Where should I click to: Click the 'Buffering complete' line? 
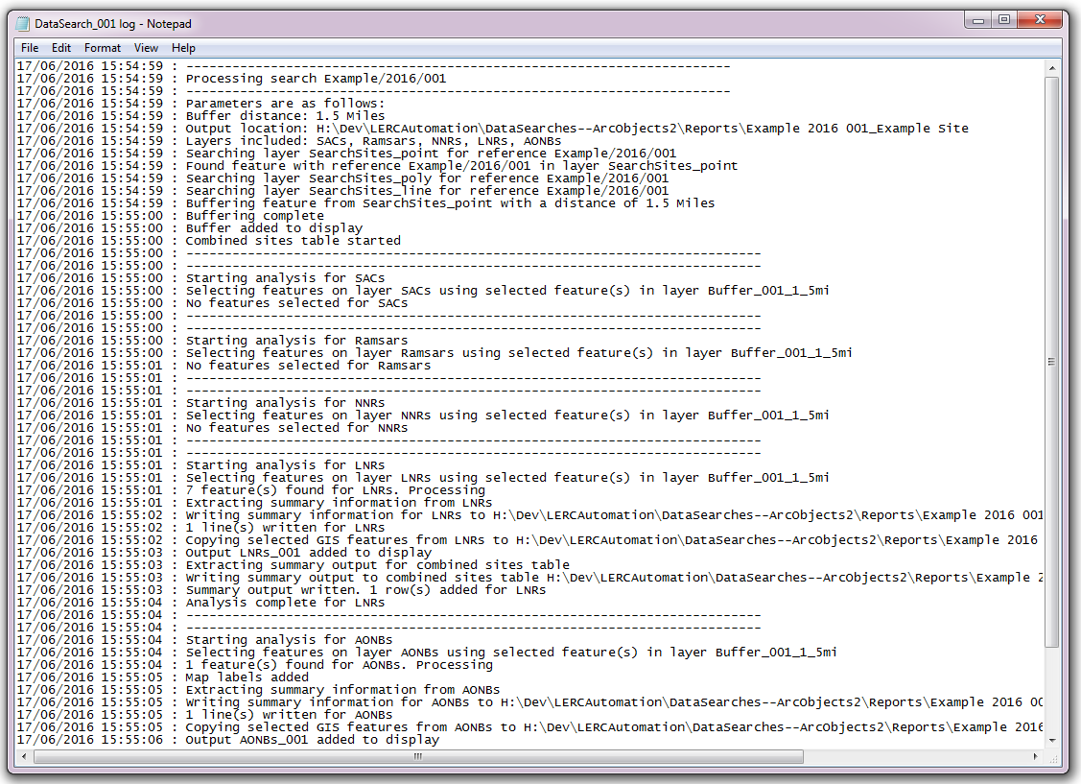click(x=171, y=215)
